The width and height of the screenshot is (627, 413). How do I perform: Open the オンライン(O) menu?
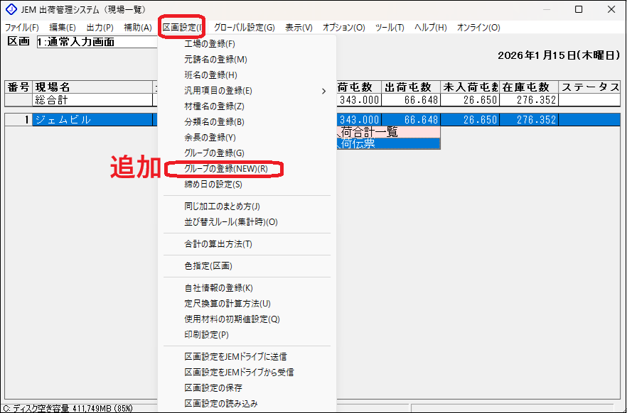[x=478, y=28]
